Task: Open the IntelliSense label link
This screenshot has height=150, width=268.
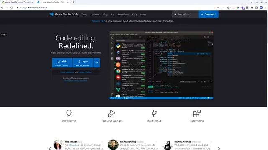Action: [69, 121]
